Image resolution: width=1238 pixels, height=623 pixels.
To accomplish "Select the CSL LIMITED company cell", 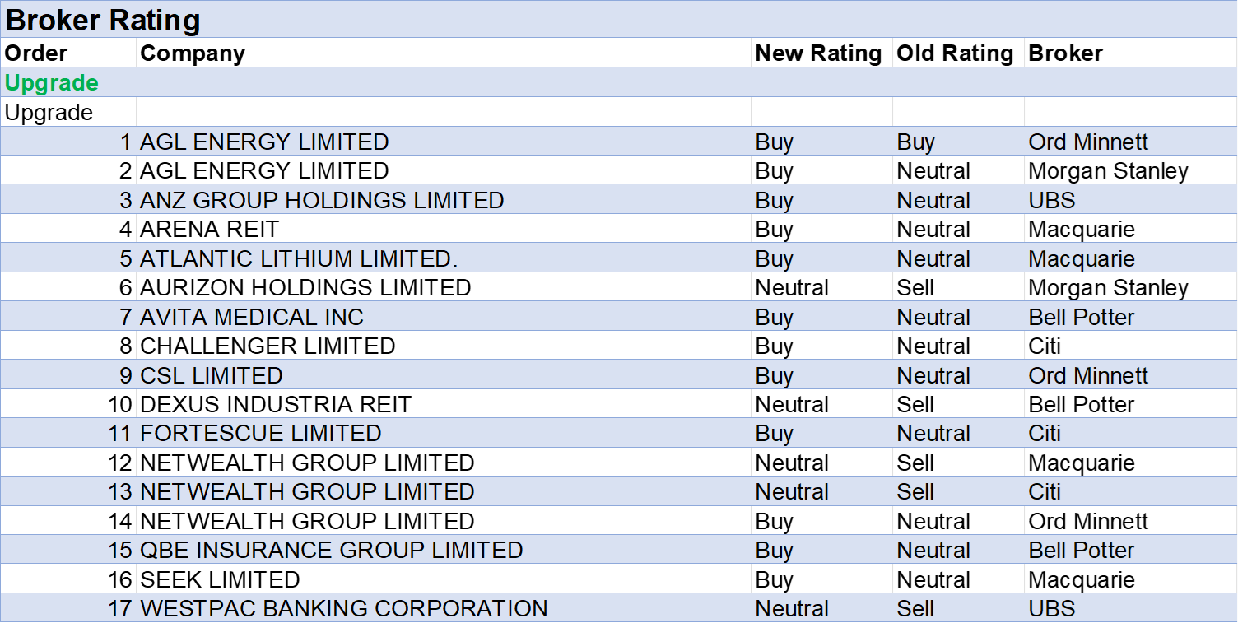I will pos(212,375).
